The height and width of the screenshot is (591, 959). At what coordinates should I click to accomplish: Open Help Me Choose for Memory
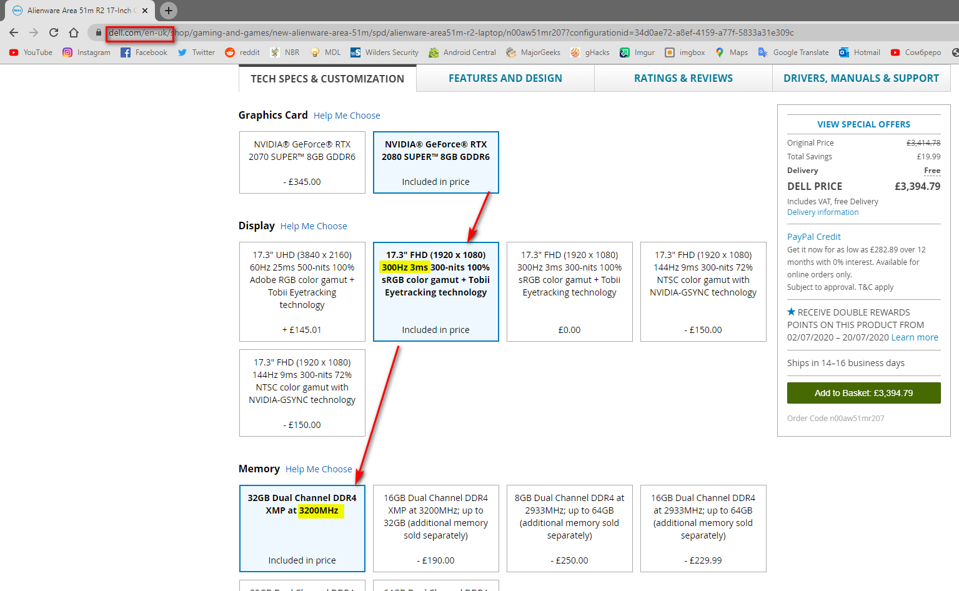tap(319, 469)
